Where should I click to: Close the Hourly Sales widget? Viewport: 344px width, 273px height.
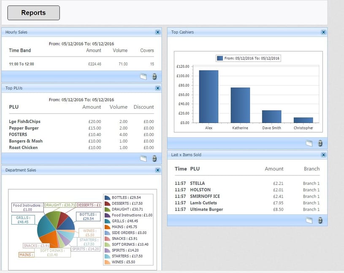click(x=158, y=32)
